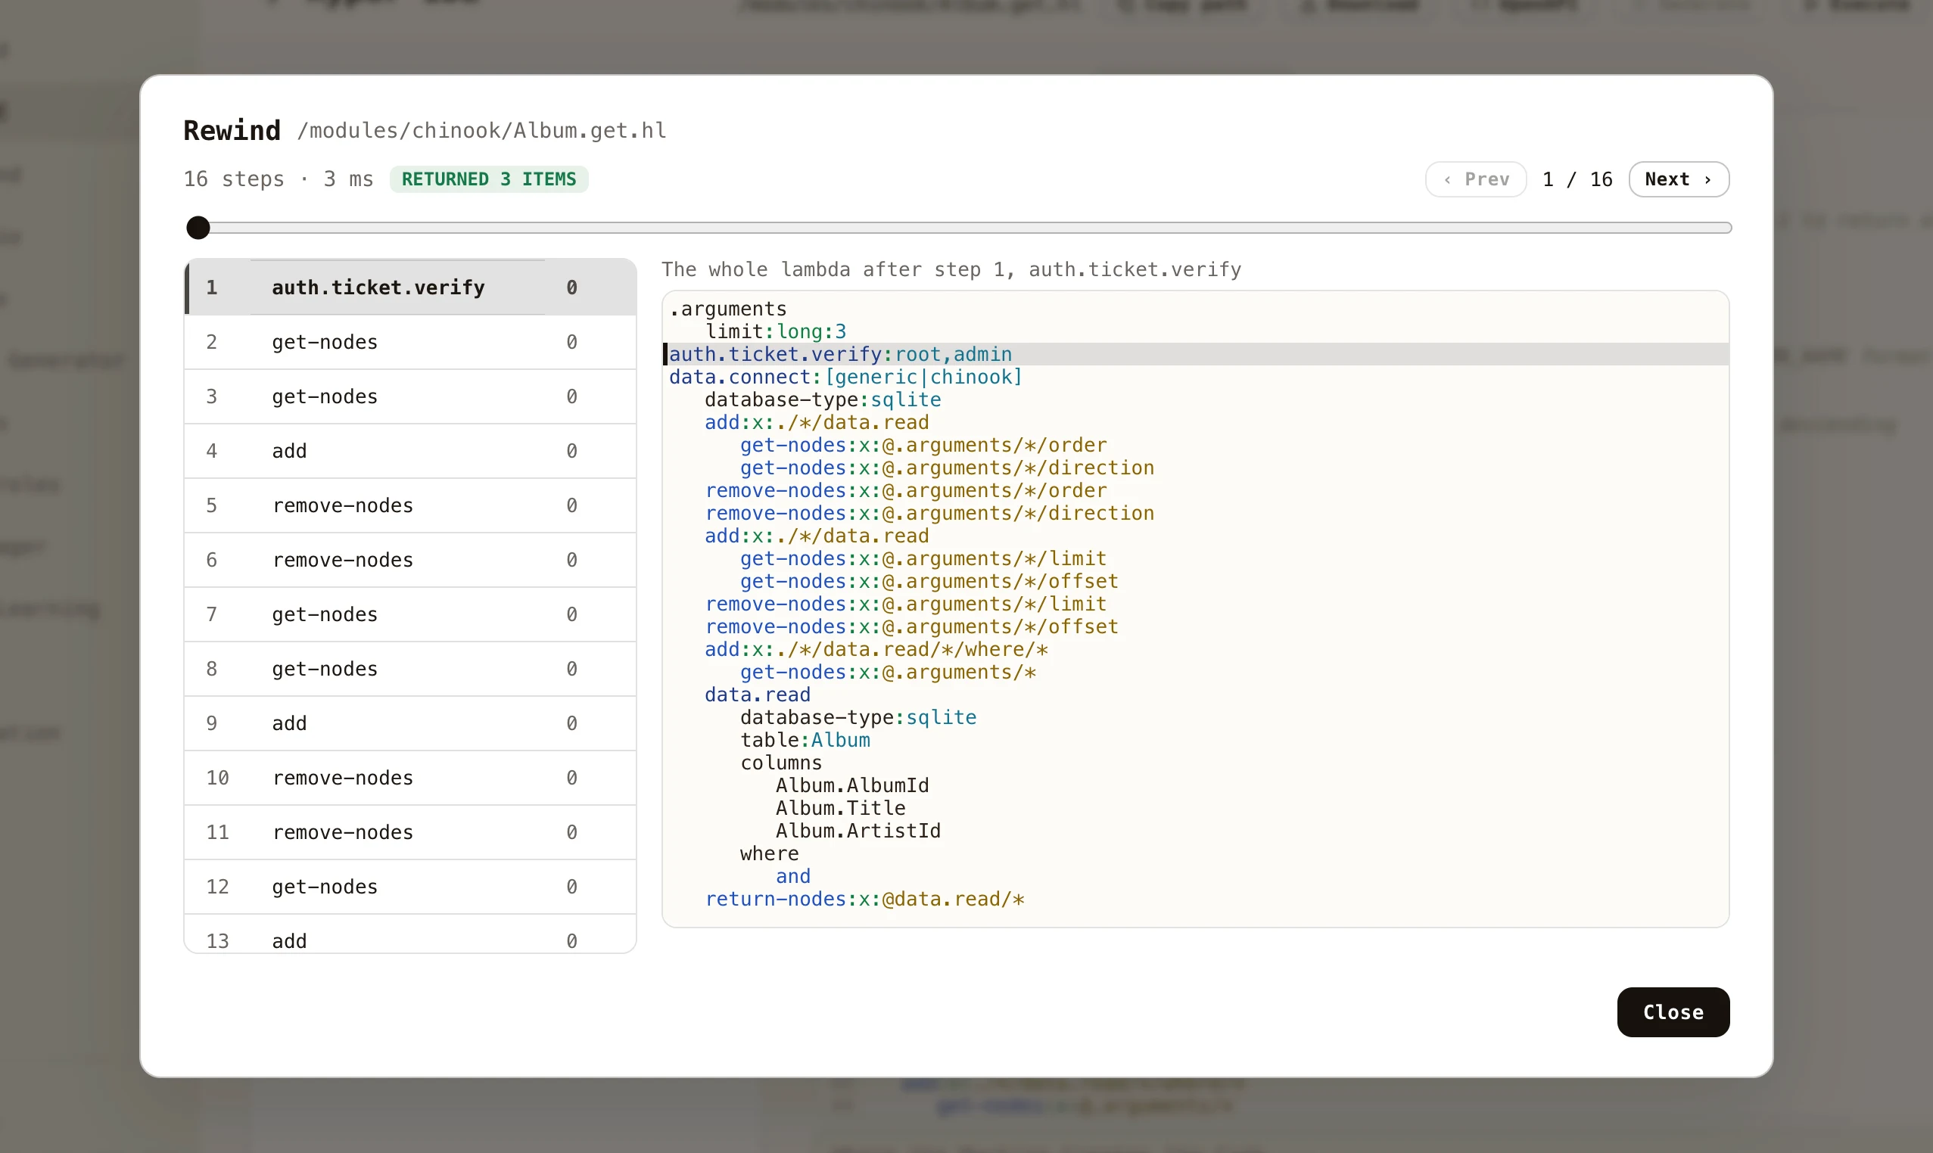Click the remove-nodes:x:@.arguments/*/offset line
The image size is (1933, 1153).
click(x=912, y=627)
